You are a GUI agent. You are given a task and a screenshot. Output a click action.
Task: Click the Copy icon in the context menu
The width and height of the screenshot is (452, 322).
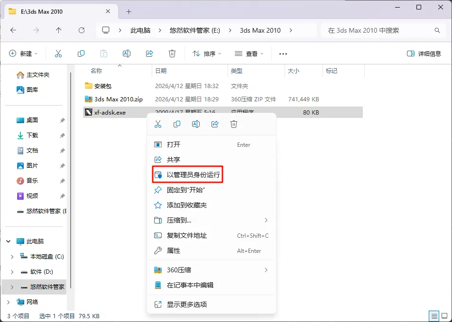click(x=177, y=124)
